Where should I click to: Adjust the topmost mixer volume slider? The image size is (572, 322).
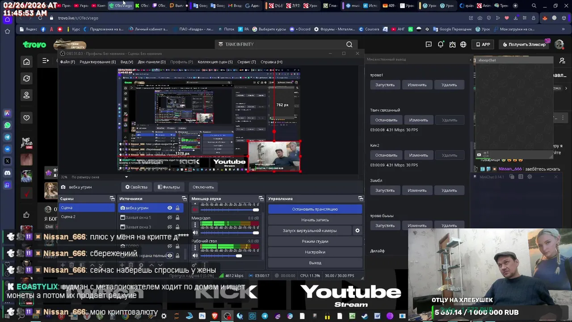(230, 210)
